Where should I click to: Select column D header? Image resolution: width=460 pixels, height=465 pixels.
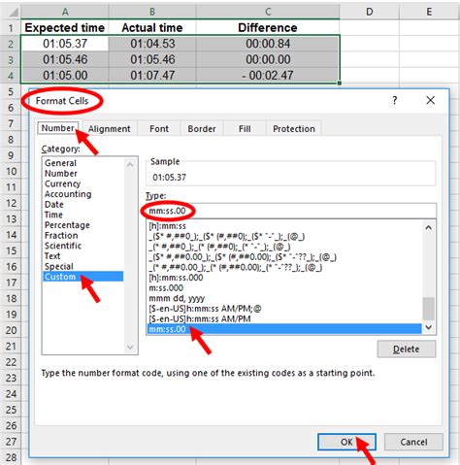point(369,12)
